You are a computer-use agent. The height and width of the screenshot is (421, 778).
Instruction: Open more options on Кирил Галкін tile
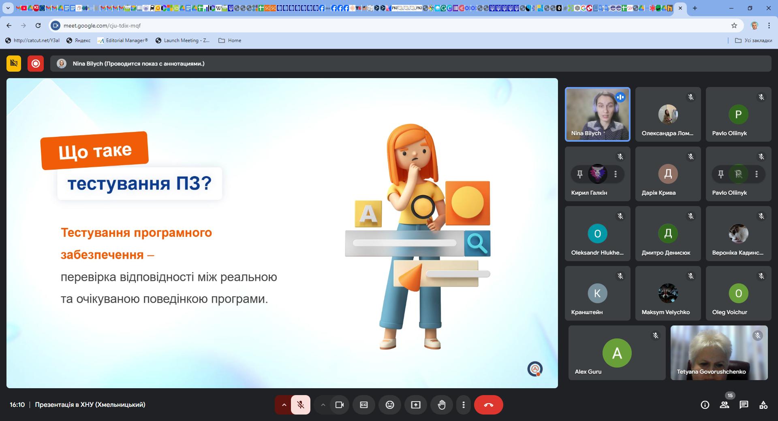pyautogui.click(x=616, y=174)
